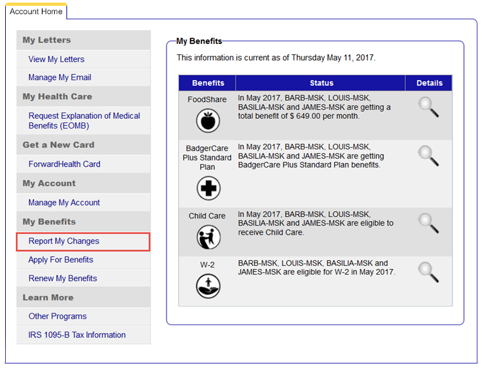Viewport: 484px width, 369px height.
Task: Click Report My Changes
Action: pos(64,241)
